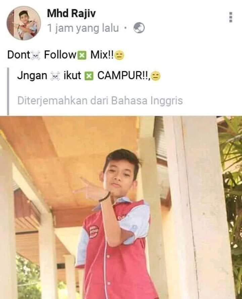Click the skull emoji after "Jngan"
This screenshot has height=299, width=242.
pyautogui.click(x=55, y=76)
